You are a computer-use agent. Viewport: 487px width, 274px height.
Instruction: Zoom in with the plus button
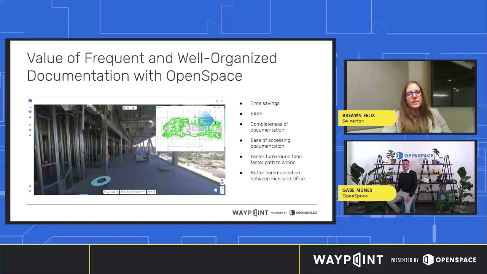222,188
